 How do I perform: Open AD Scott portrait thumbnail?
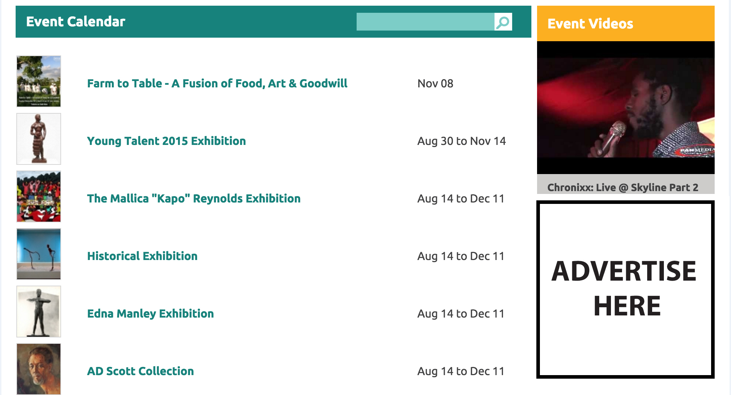(x=39, y=369)
